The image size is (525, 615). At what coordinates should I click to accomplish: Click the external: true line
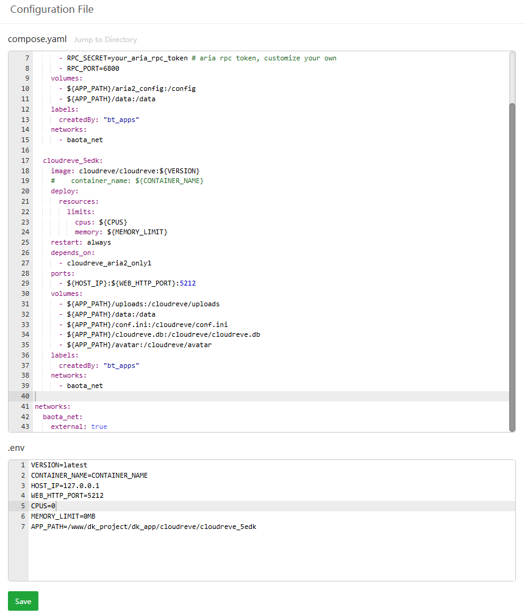coord(79,426)
